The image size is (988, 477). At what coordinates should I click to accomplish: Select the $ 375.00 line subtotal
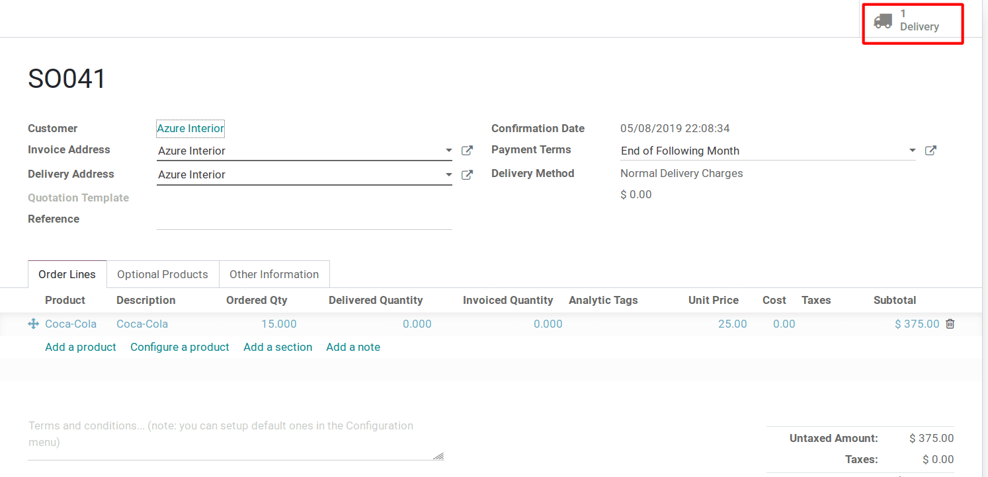click(x=917, y=324)
